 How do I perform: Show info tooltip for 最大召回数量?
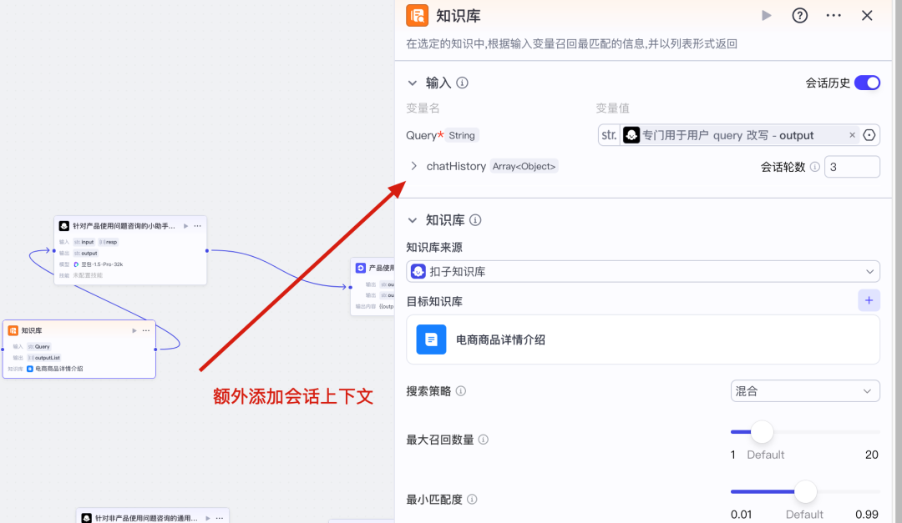pyautogui.click(x=484, y=440)
